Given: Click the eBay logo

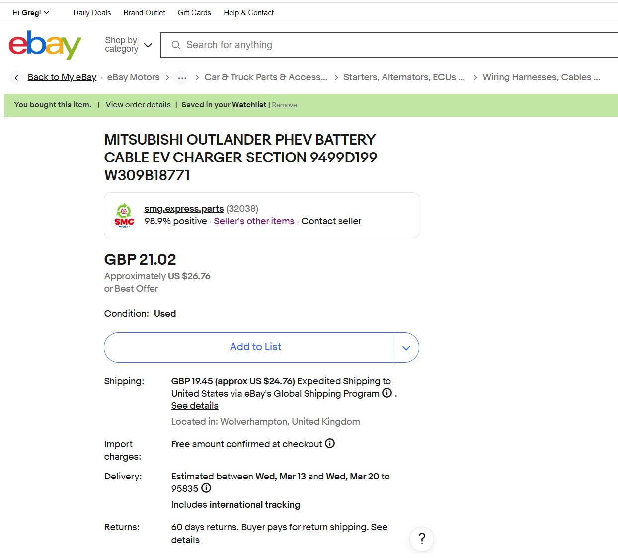Looking at the screenshot, I should pyautogui.click(x=45, y=45).
